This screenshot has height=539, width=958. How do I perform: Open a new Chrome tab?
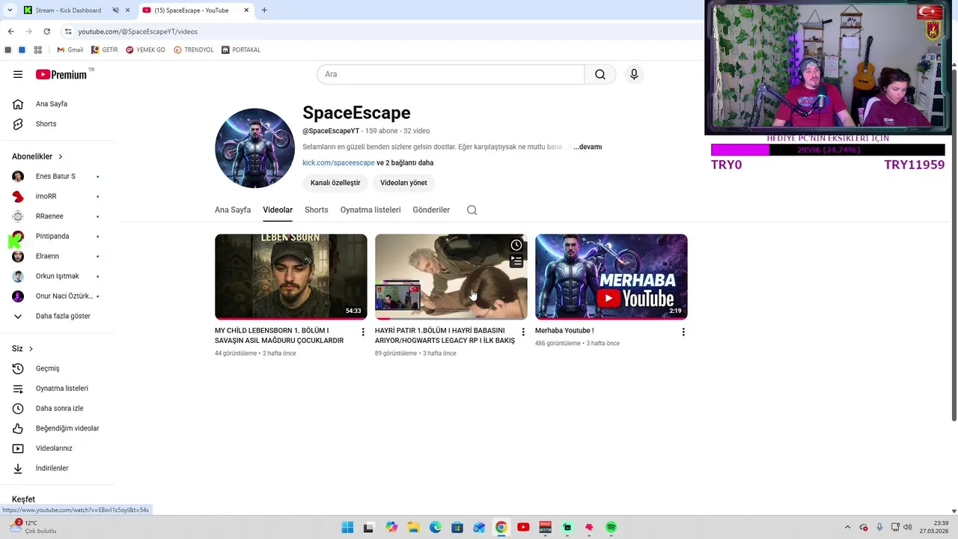tap(264, 10)
